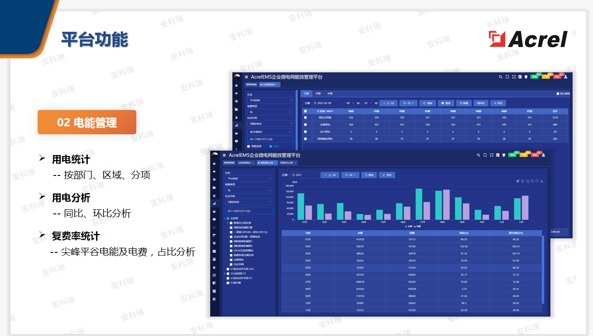Switch to the 年报 tab in the back window

[330, 94]
